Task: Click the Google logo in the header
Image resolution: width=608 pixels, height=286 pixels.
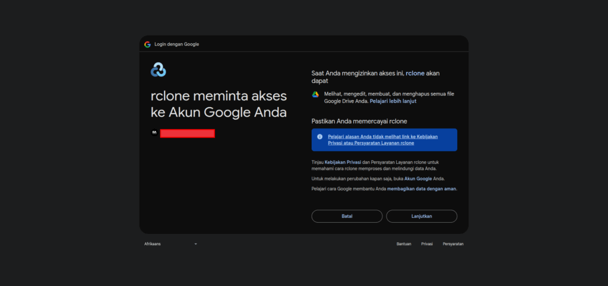Action: point(147,44)
